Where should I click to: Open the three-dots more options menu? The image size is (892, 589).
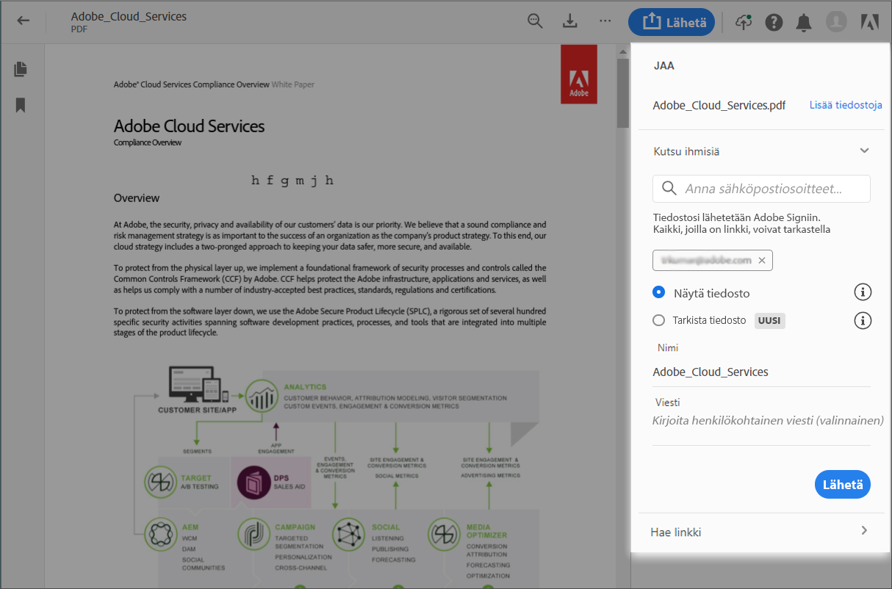pos(605,21)
